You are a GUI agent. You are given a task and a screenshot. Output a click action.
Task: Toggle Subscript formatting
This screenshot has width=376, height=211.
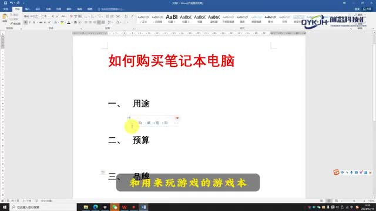coord(45,22)
